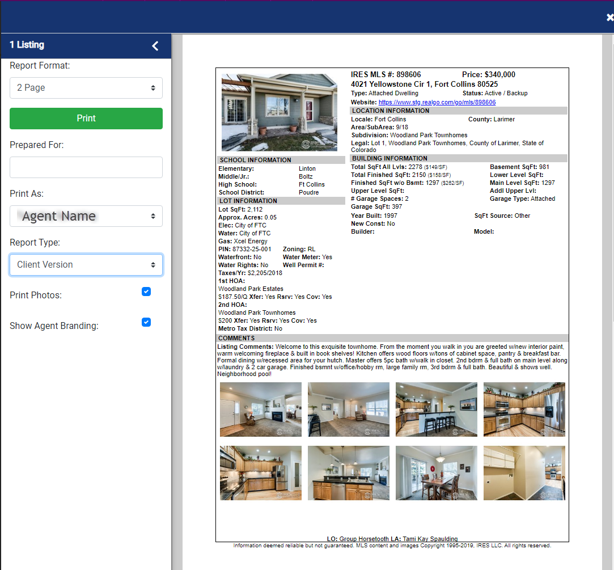The height and width of the screenshot is (570, 614).
Task: Open the Report Format dropdown
Action: 86,88
